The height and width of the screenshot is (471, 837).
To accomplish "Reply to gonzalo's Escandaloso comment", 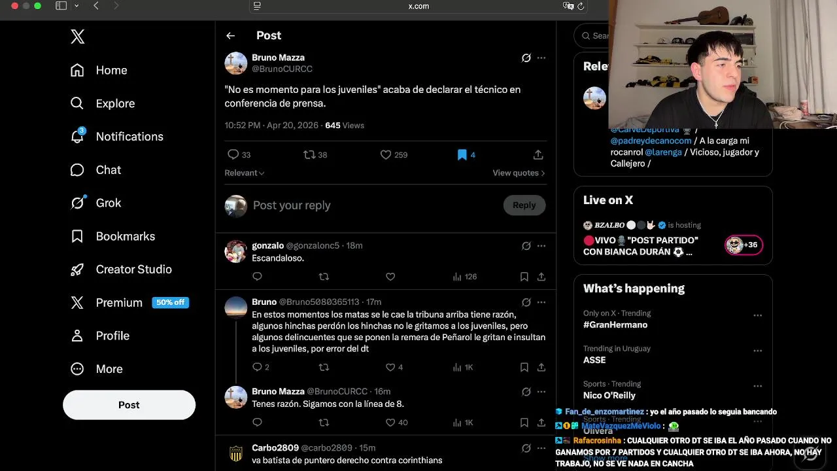I will tap(257, 277).
